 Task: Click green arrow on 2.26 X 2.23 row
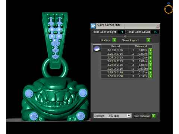pos(150,61)
